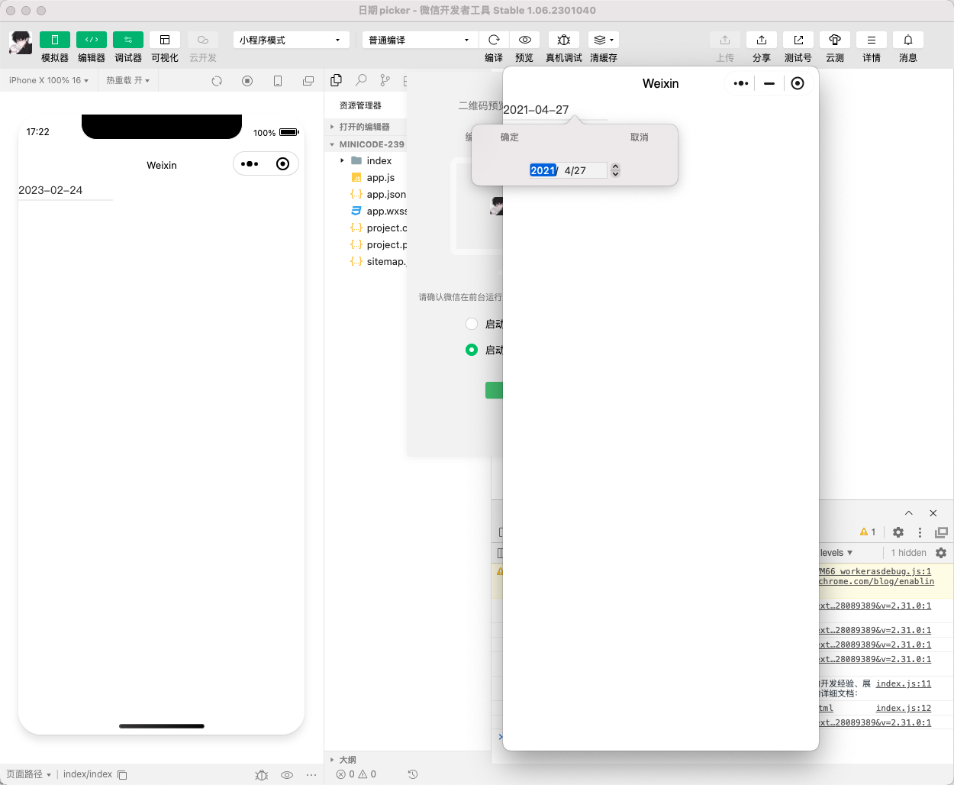954x785 pixels.
Task: Collapse the MINICODE-239 project root
Action: (x=367, y=144)
